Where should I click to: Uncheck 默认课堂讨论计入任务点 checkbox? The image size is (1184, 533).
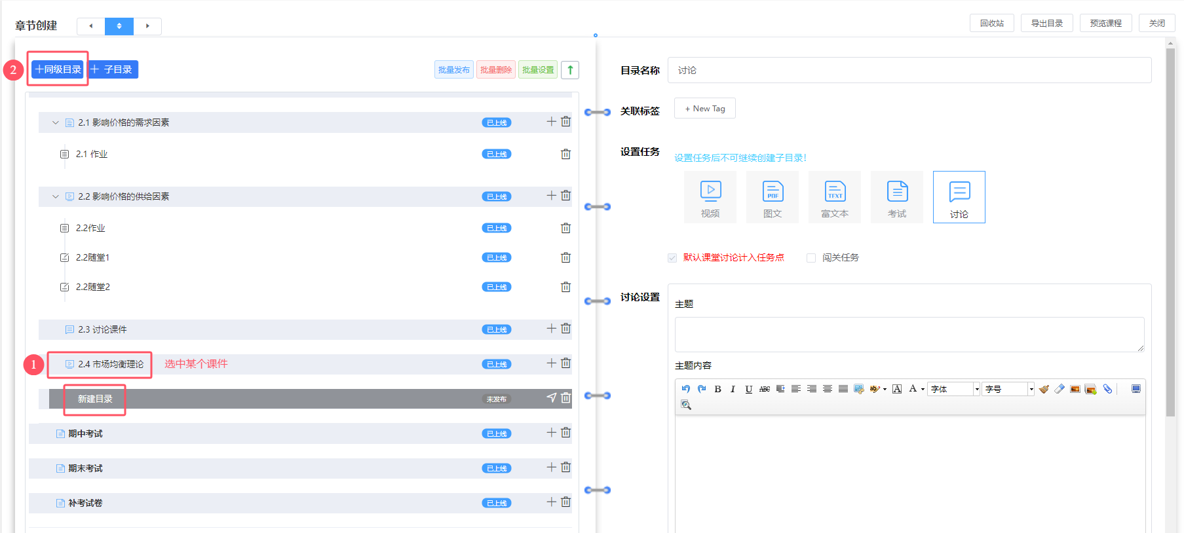[x=672, y=258]
